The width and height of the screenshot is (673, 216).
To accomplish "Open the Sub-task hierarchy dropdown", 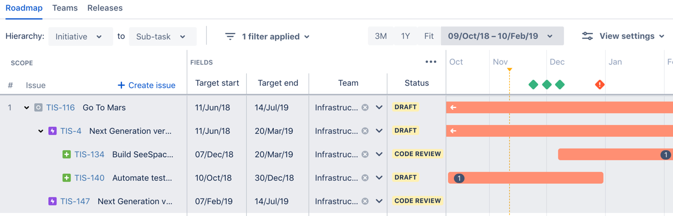I will [163, 37].
